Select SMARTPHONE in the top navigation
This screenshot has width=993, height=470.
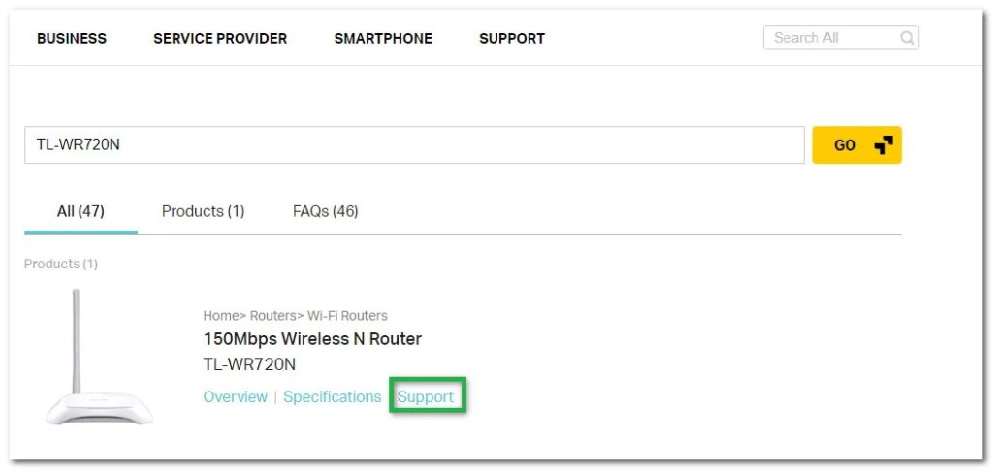[x=383, y=39]
